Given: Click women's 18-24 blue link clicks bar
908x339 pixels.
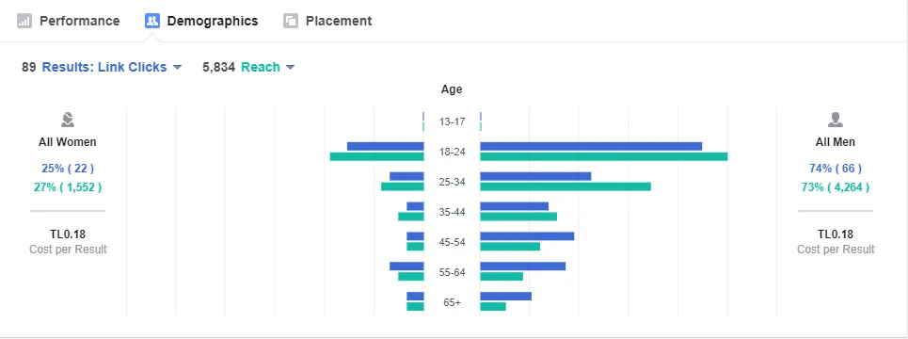Looking at the screenshot, I should pos(386,146).
